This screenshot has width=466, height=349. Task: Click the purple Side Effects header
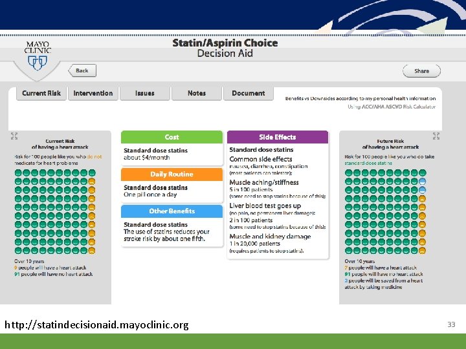pyautogui.click(x=278, y=137)
